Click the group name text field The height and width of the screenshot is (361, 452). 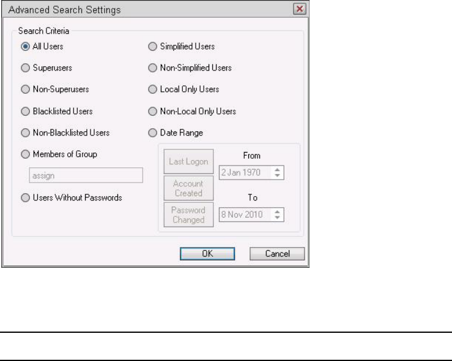(x=86, y=176)
